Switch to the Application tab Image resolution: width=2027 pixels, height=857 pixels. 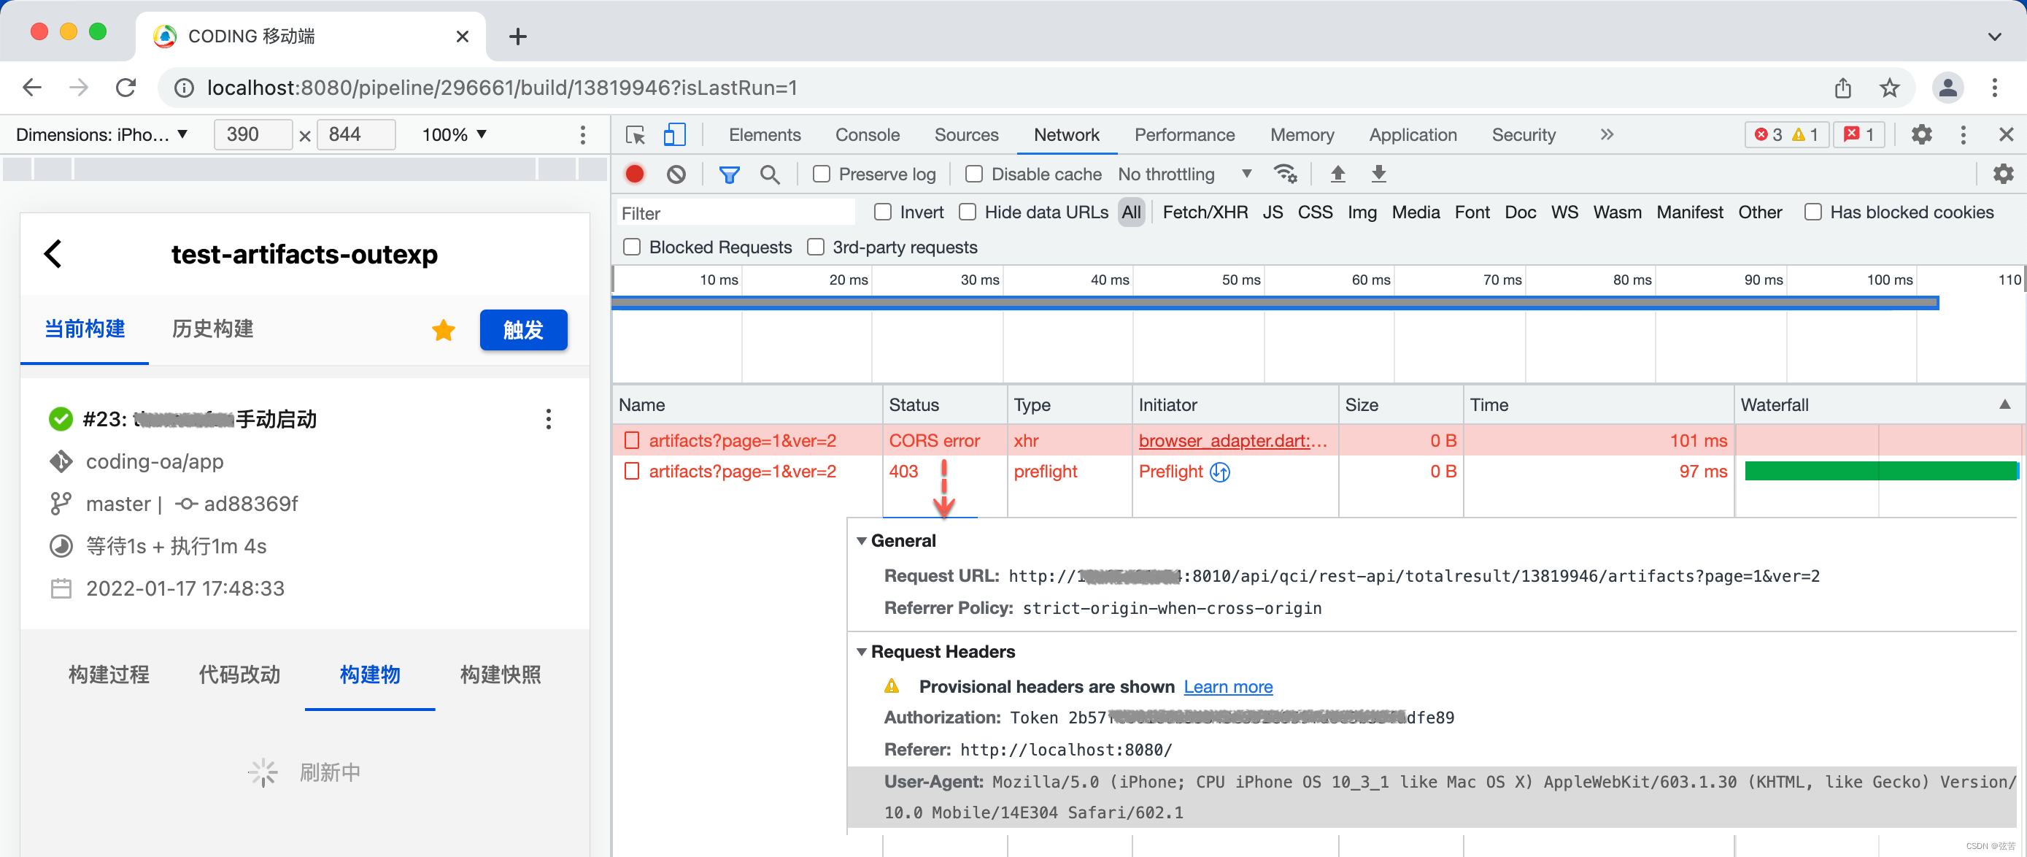coord(1413,134)
